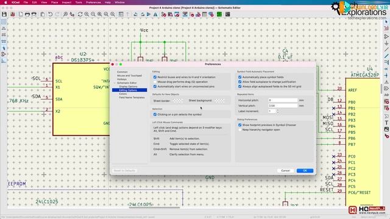
Task: Click the Zoom In toolbar icon
Action: click(x=87, y=15)
